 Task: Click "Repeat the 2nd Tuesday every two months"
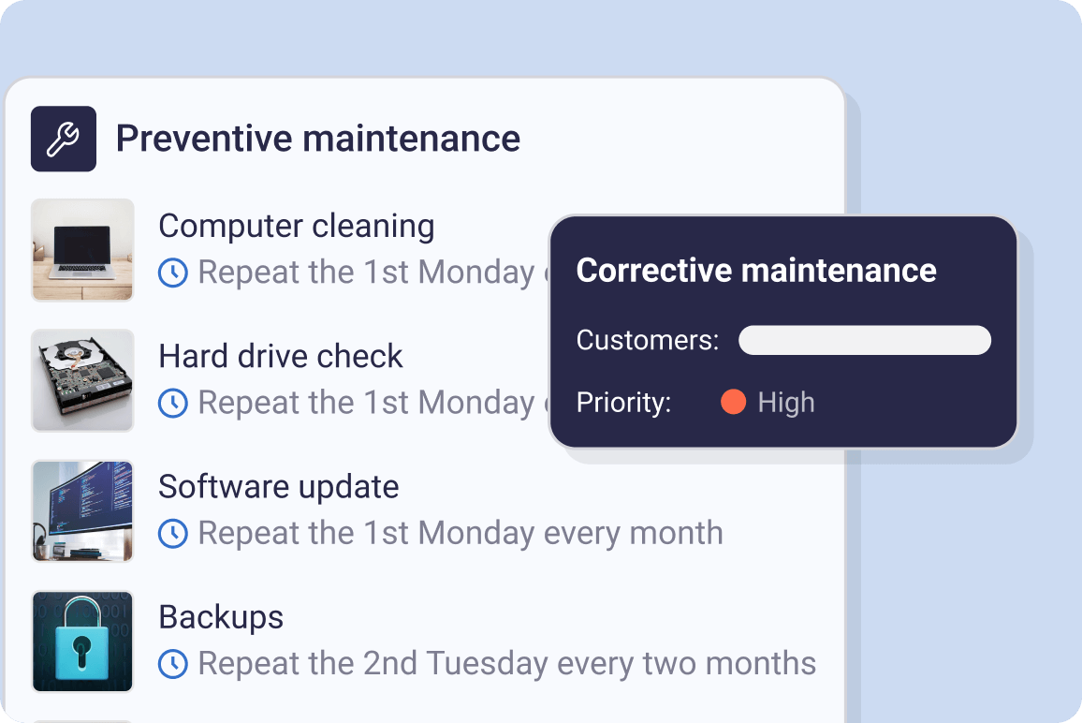pos(507,663)
